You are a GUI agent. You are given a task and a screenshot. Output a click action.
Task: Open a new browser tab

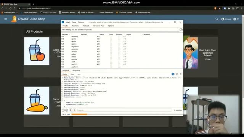33,4
